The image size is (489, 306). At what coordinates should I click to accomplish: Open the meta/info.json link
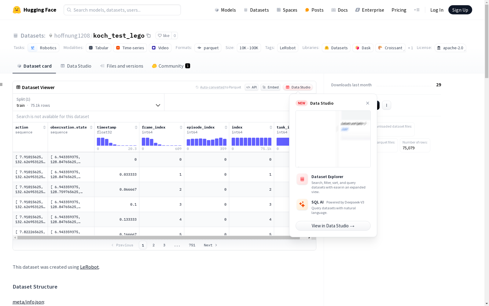[x=28, y=302]
